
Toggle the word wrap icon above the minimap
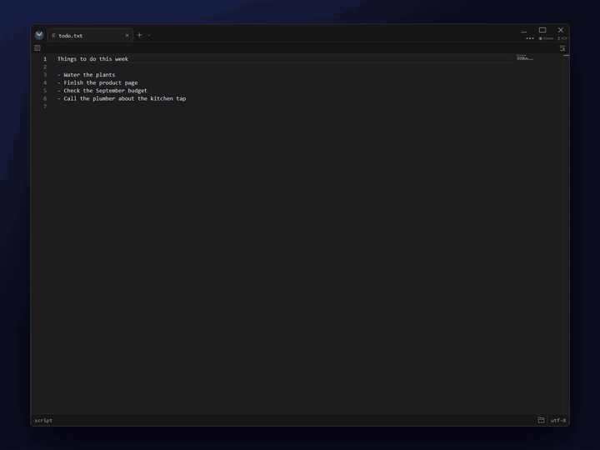pyautogui.click(x=562, y=48)
